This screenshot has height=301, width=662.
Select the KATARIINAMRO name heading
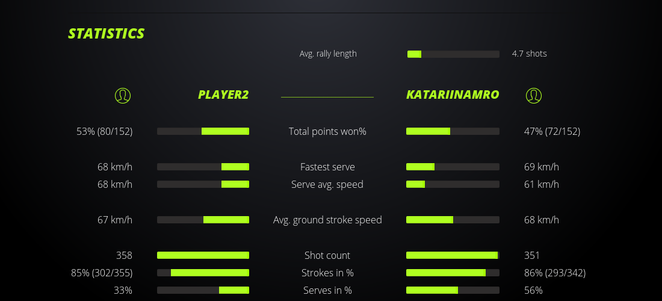click(x=453, y=95)
